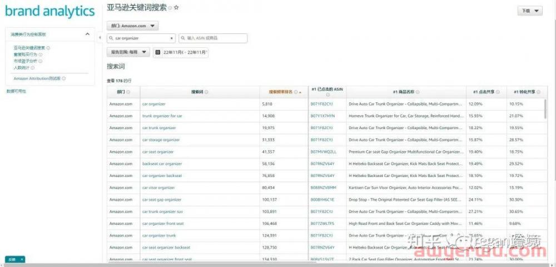Collapse the 消费者行为控制面板 panel chevron

click(x=88, y=34)
